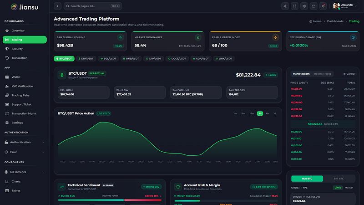Click the Tables sidebar icon
The width and height of the screenshot is (364, 205).
(x=7, y=190)
